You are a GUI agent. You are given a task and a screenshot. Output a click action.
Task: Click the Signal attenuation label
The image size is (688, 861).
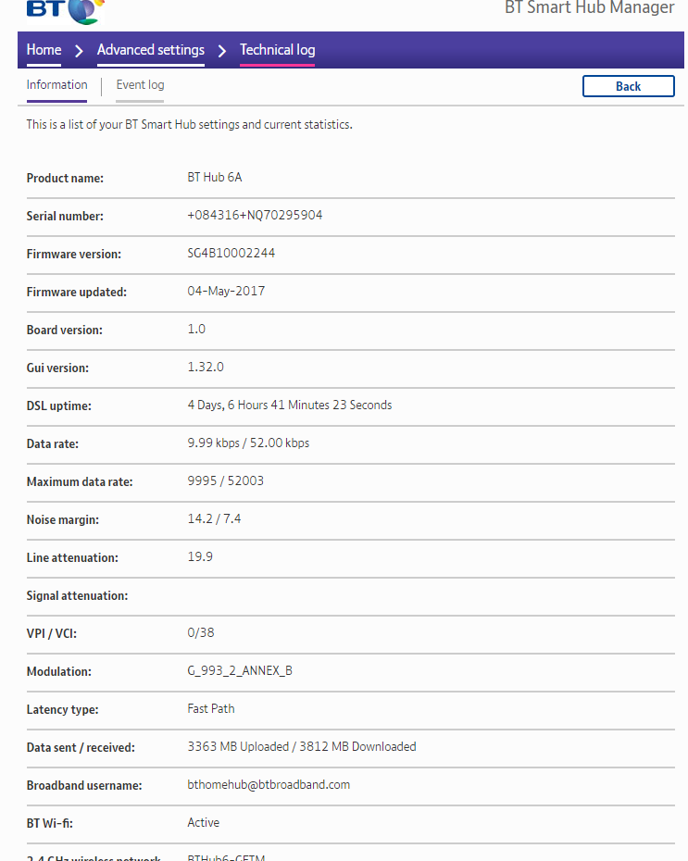77,596
